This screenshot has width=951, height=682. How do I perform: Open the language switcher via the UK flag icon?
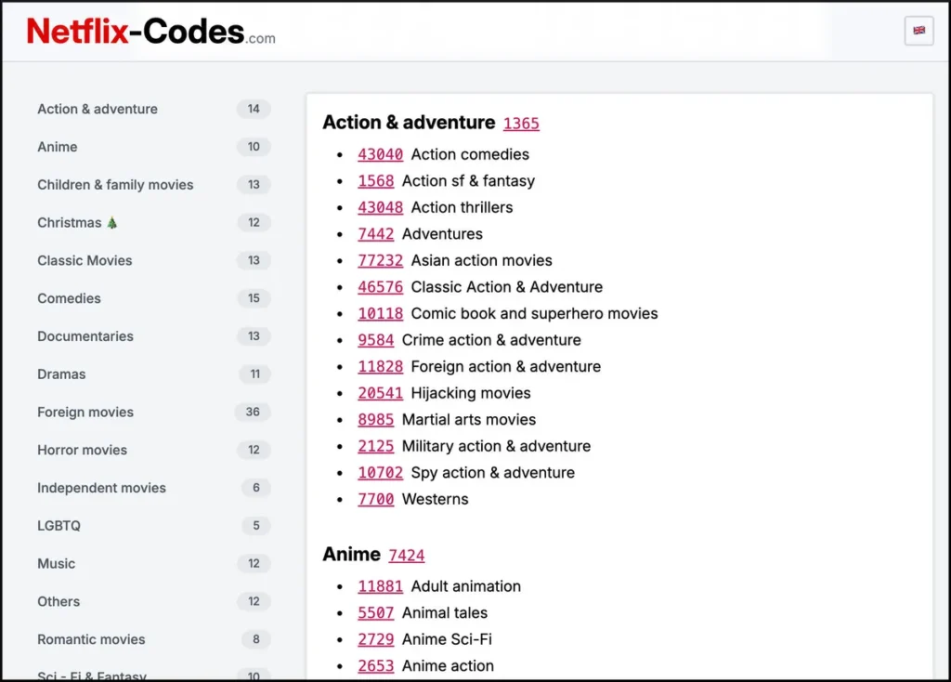click(918, 31)
